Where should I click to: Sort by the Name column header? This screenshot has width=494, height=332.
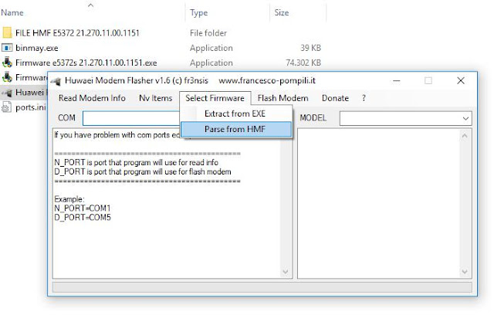coord(12,13)
